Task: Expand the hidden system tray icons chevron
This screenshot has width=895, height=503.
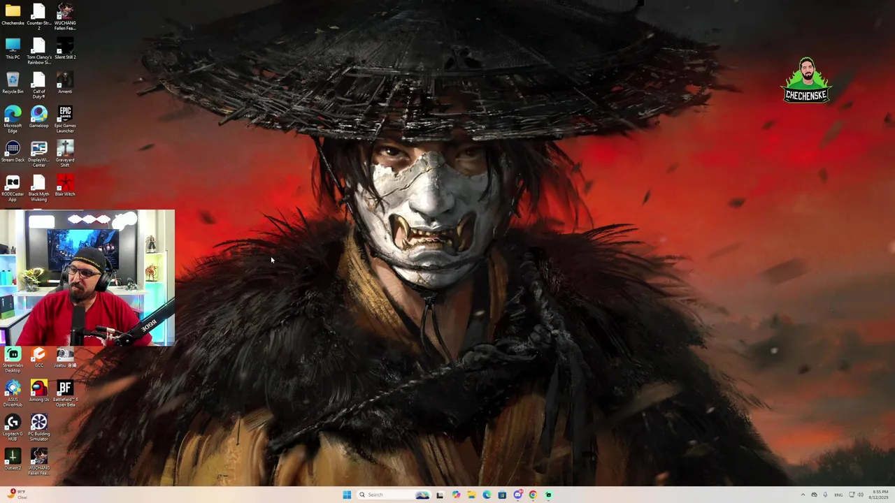Action: 803,495
